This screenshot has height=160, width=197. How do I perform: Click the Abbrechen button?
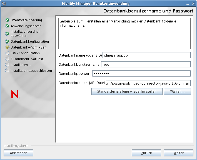pyautogui.click(x=18, y=153)
